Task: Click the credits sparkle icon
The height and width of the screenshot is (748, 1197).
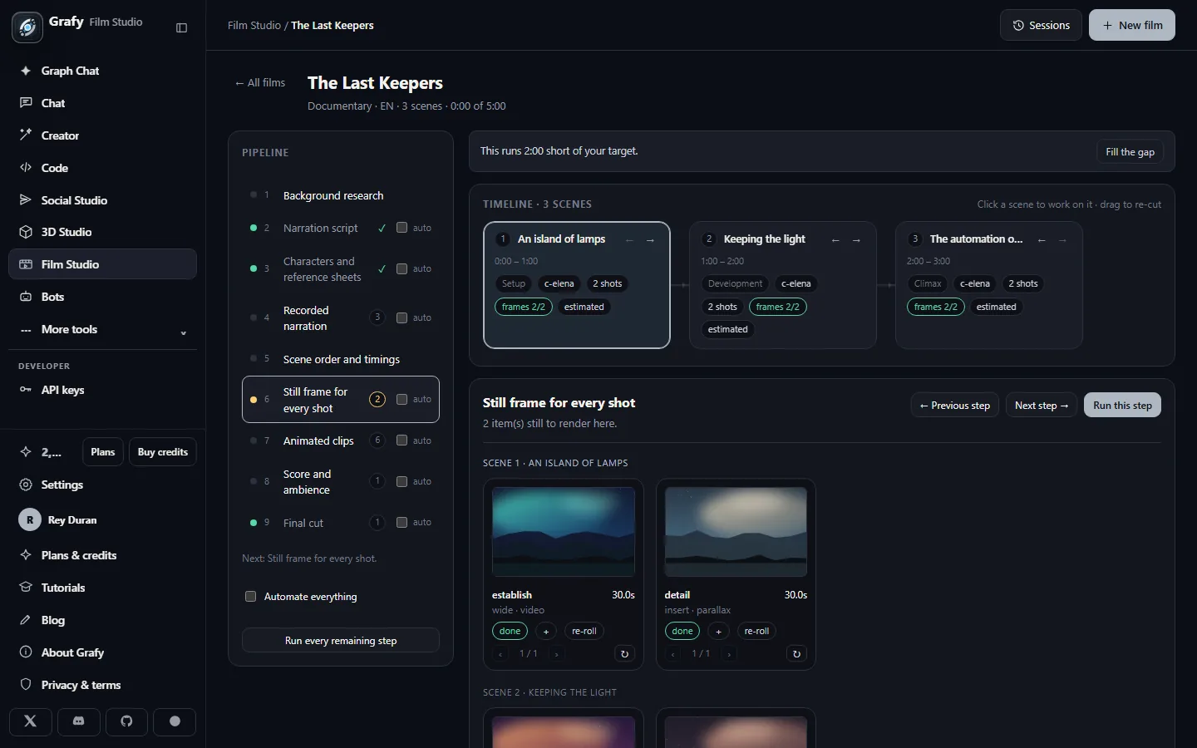Action: (x=26, y=452)
